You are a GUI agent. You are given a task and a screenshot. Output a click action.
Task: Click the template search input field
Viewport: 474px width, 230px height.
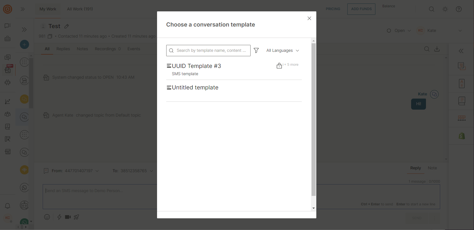click(211, 51)
